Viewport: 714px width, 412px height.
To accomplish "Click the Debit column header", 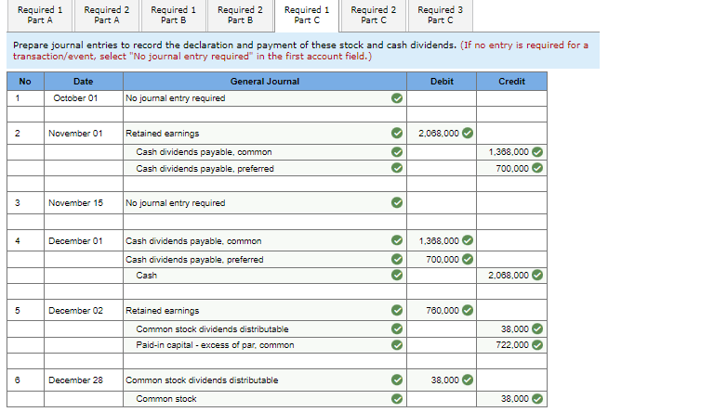I will pos(442,82).
